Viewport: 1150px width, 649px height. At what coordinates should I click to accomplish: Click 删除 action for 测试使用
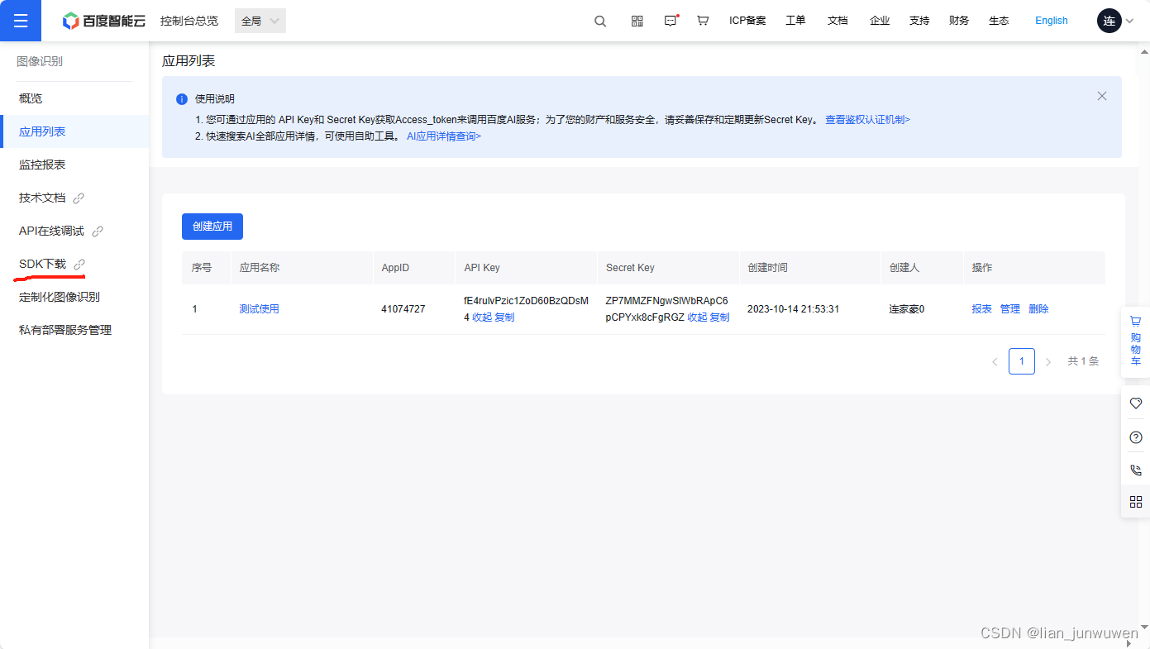tap(1038, 309)
